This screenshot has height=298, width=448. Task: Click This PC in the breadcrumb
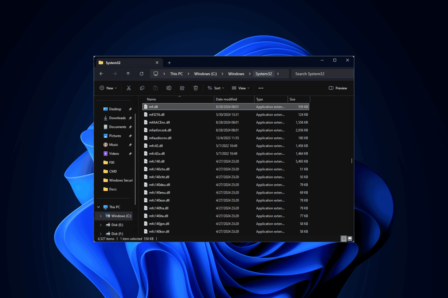point(176,74)
